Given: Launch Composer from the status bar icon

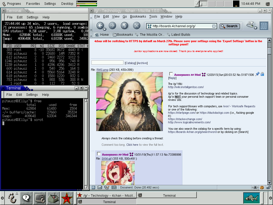Looking at the screenshot, I should click(107, 187).
